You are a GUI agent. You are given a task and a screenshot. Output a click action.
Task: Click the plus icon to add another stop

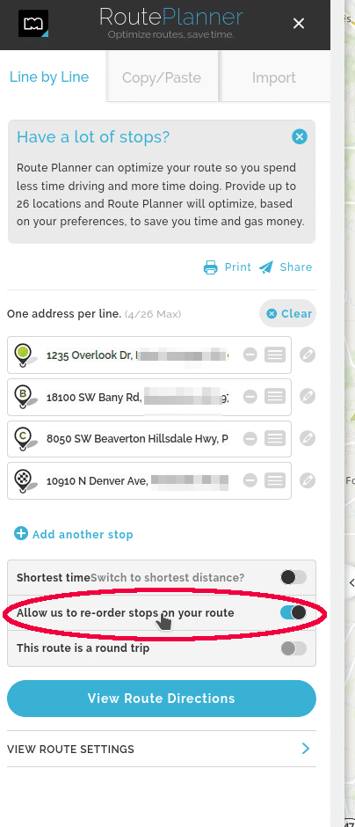21,534
